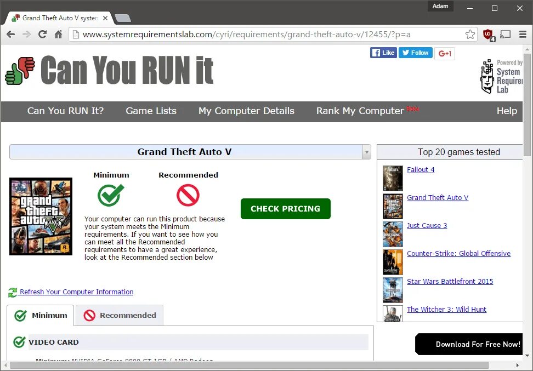Click the CHECK PRICING button
Viewport: 533px width, 371px height.
pyautogui.click(x=286, y=209)
